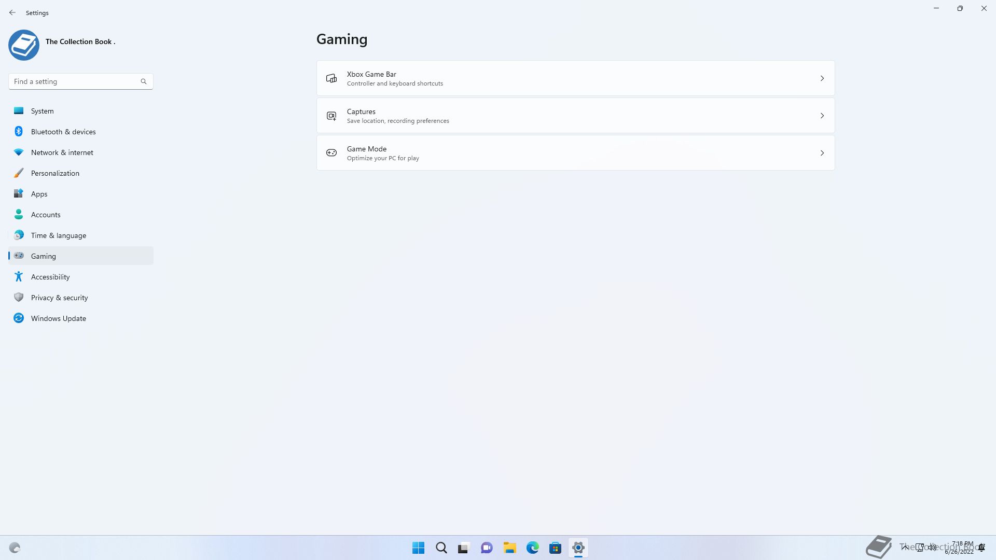The width and height of the screenshot is (996, 560).
Task: Open Microsoft Edge from the taskbar
Action: click(532, 548)
